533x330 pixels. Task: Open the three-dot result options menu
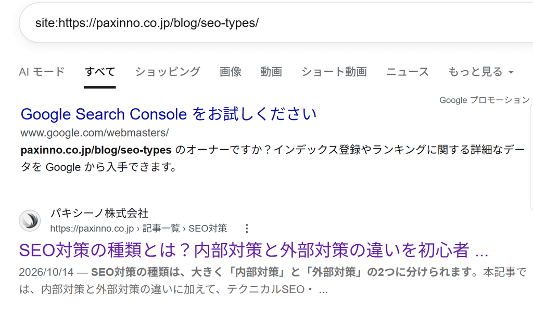click(x=247, y=229)
